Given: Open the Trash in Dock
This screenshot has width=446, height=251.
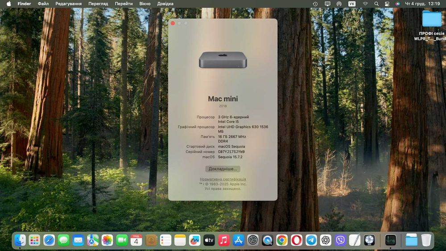Looking at the screenshot, I should [426, 240].
